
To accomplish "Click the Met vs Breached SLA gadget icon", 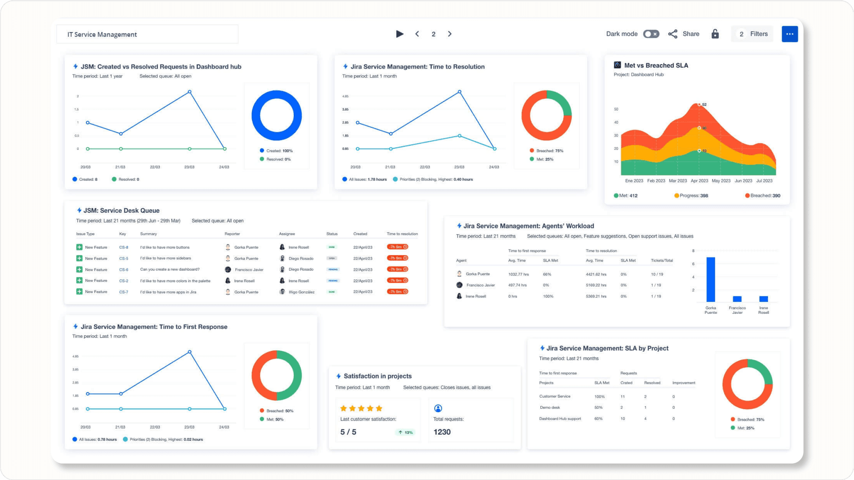I will click(x=617, y=65).
